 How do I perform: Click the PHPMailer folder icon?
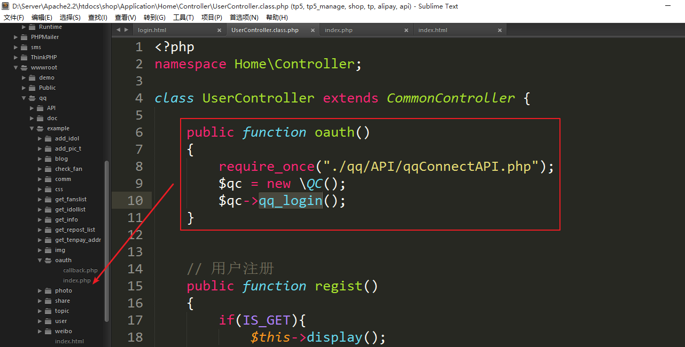[24, 37]
